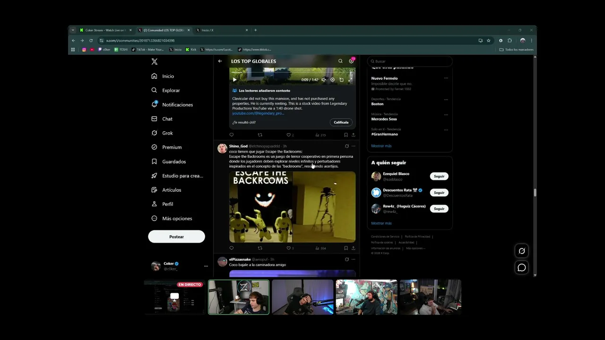The height and width of the screenshot is (340, 605).
Task: Bookmark Shino_God's Backrooms post
Action: coord(346,248)
